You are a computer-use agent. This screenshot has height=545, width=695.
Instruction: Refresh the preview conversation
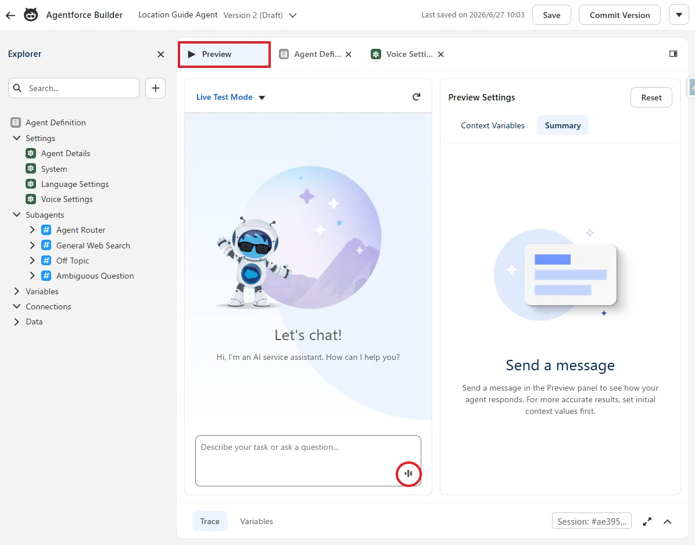(416, 97)
